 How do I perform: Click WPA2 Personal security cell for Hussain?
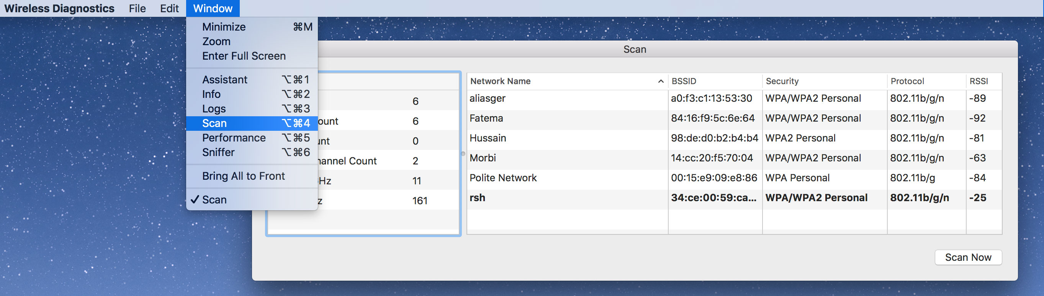pos(800,138)
